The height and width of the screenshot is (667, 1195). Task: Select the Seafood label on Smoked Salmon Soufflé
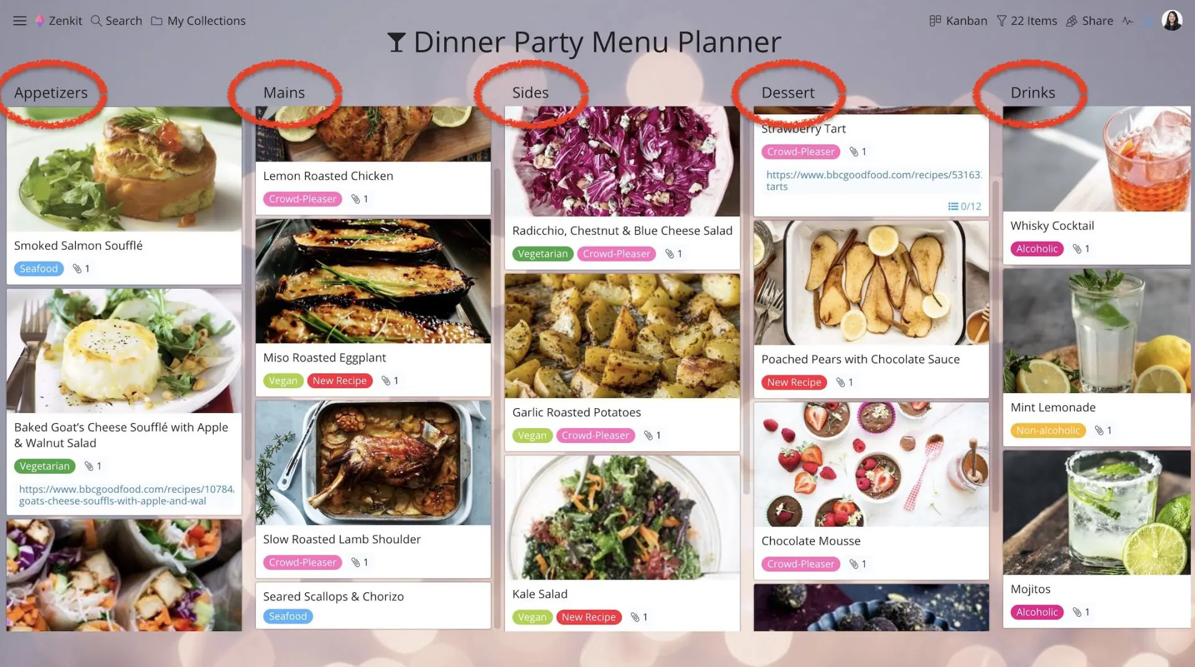tap(39, 269)
